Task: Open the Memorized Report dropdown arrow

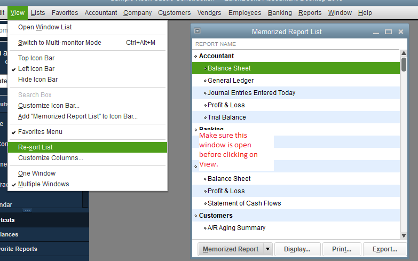Action: point(267,249)
